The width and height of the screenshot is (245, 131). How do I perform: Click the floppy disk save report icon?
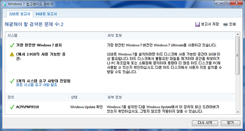pos(197,24)
